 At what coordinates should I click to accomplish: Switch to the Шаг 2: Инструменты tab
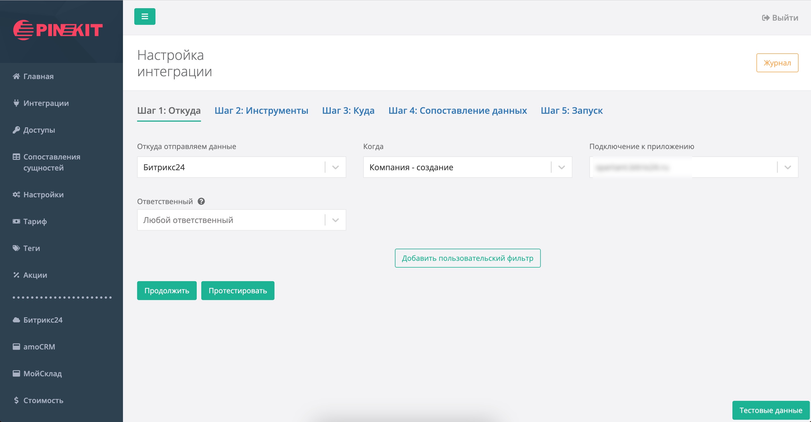261,110
